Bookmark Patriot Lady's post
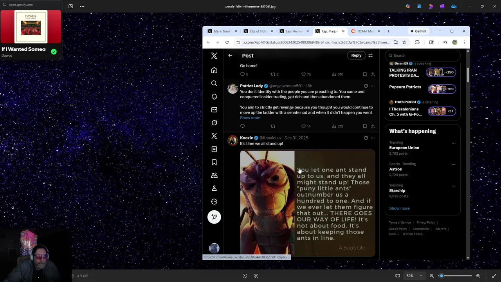The width and height of the screenshot is (501, 282). 365,126
